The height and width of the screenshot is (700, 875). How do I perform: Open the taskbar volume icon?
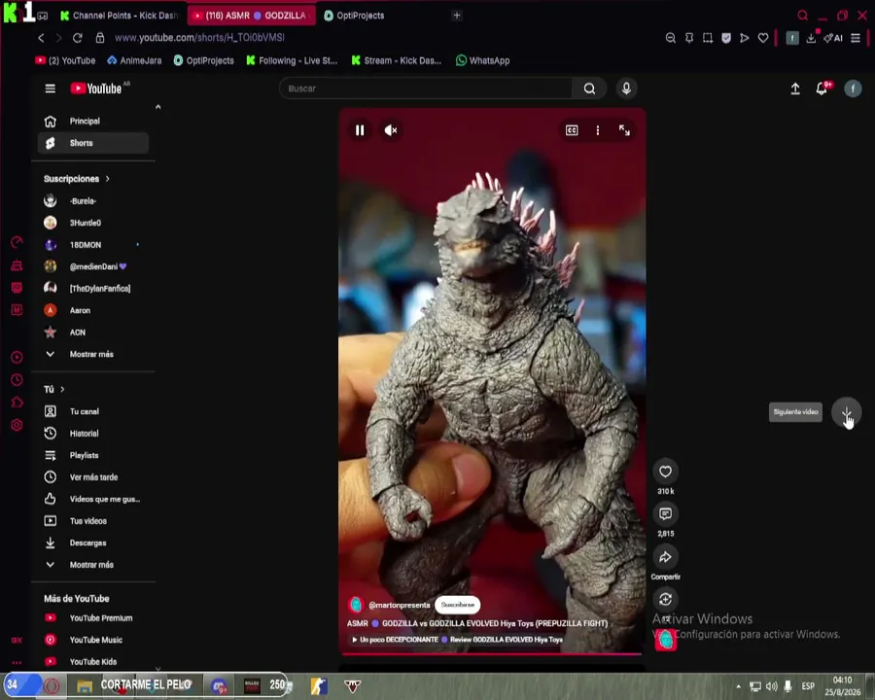pos(772,686)
